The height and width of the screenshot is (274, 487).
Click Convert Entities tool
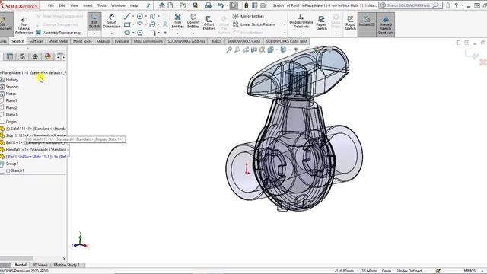[x=193, y=21]
